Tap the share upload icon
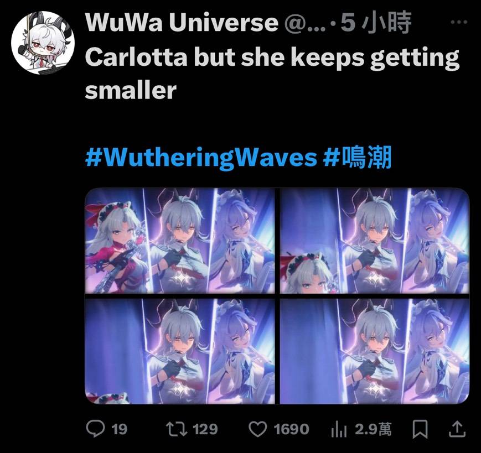Image resolution: width=481 pixels, height=453 pixels. (457, 429)
